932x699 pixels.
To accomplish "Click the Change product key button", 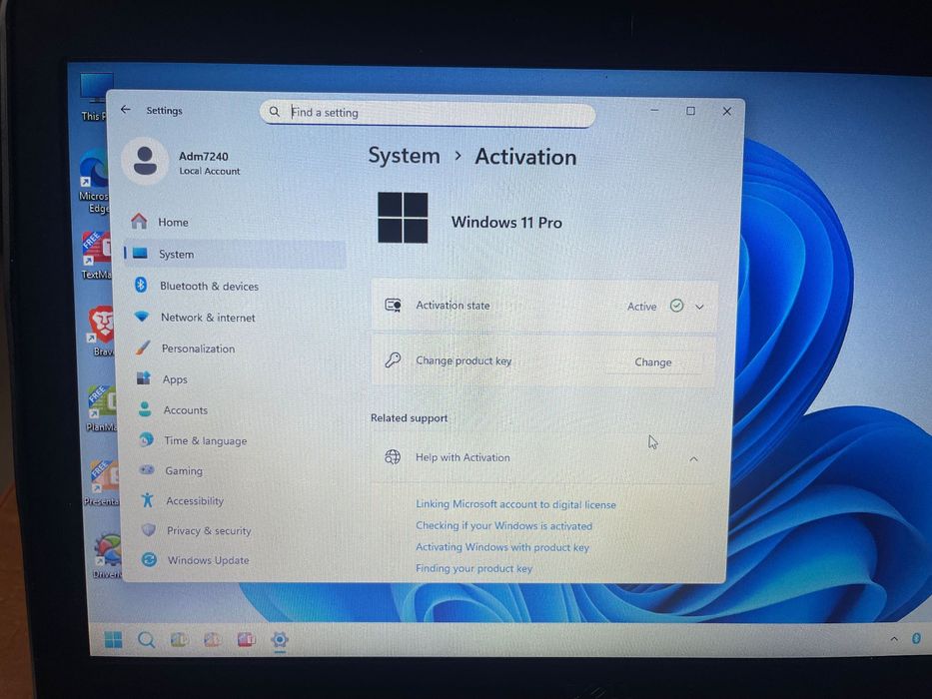I will click(653, 361).
